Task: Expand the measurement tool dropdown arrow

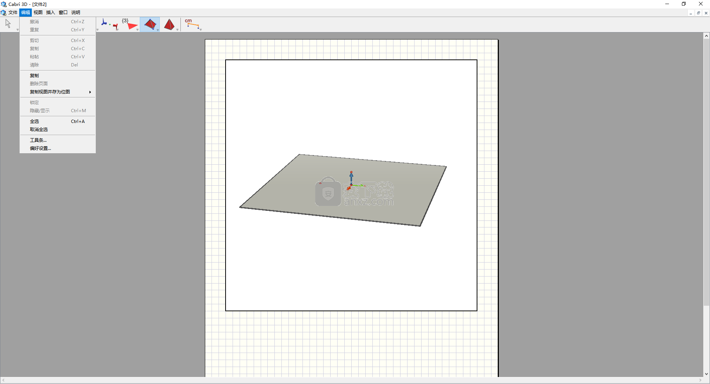Action: (200, 30)
